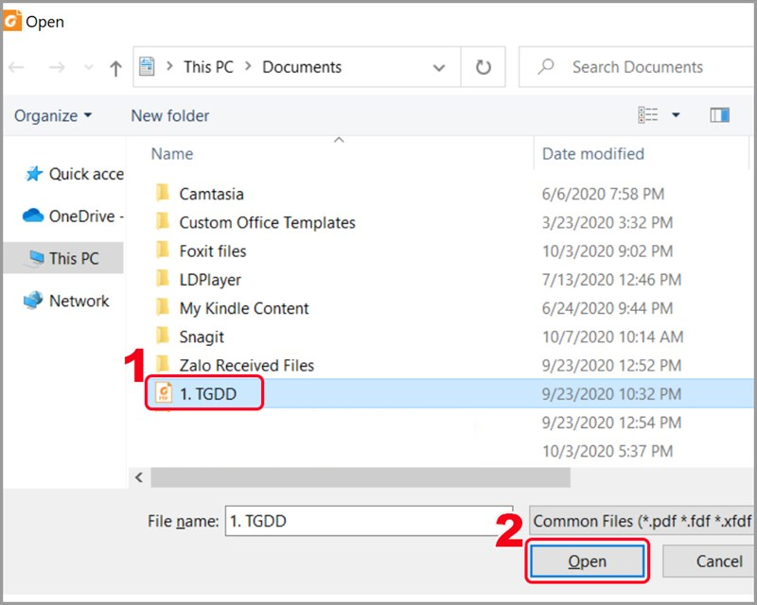Click New folder in toolbar

click(170, 115)
